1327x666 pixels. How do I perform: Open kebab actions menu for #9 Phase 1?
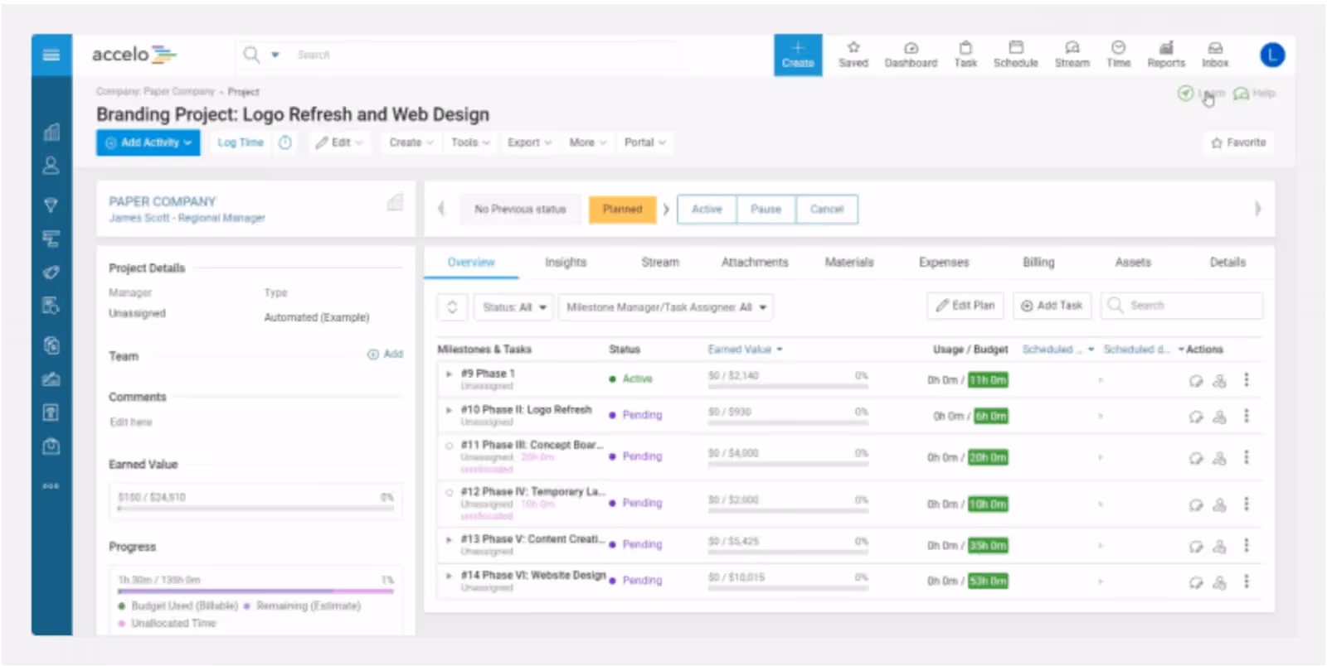coord(1246,380)
